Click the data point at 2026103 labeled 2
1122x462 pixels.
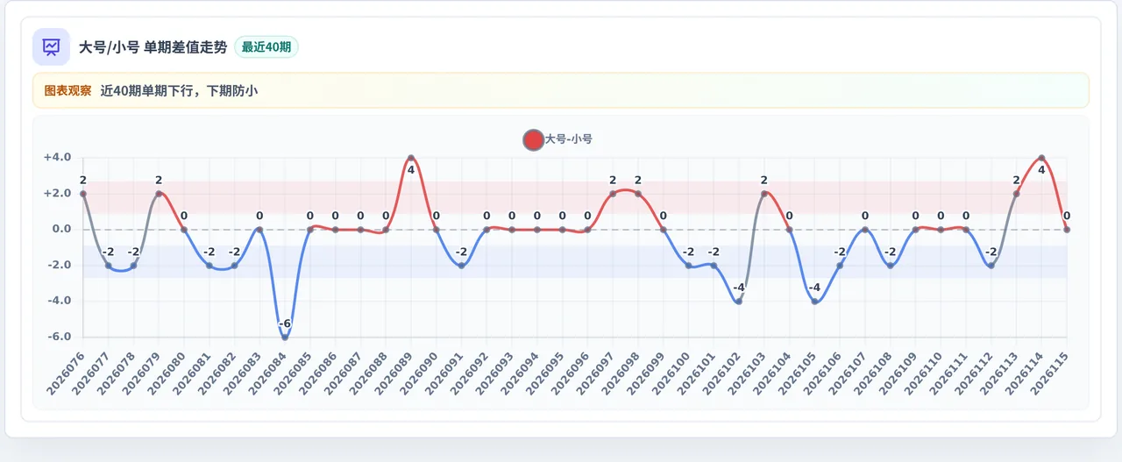[x=764, y=194]
